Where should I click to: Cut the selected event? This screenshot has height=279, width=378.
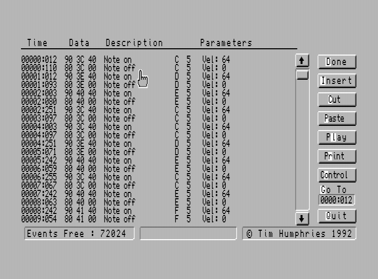(337, 100)
